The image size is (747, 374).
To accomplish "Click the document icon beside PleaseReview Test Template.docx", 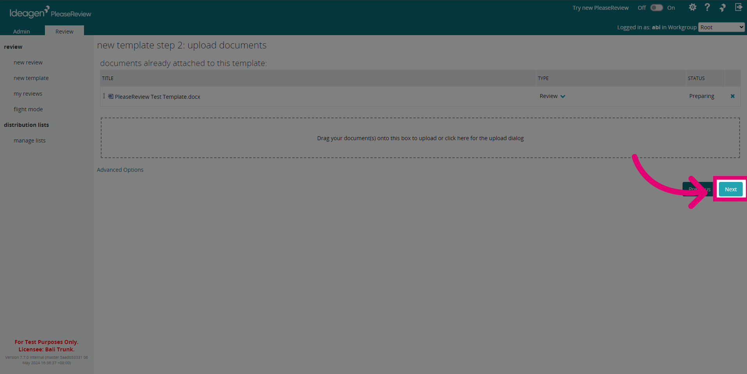I will point(111,96).
